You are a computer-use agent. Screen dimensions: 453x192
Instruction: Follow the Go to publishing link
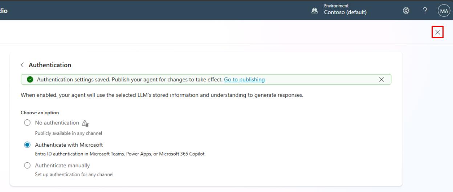244,79
